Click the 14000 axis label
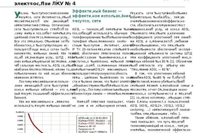199x133 pixels. 20,116
